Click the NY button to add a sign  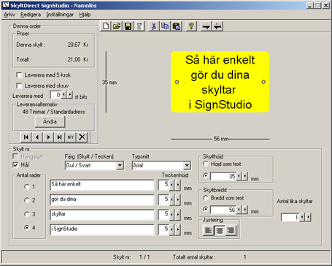71,137
